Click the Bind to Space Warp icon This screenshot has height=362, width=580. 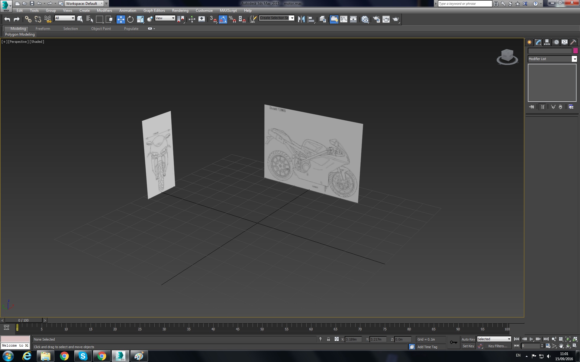tap(48, 19)
